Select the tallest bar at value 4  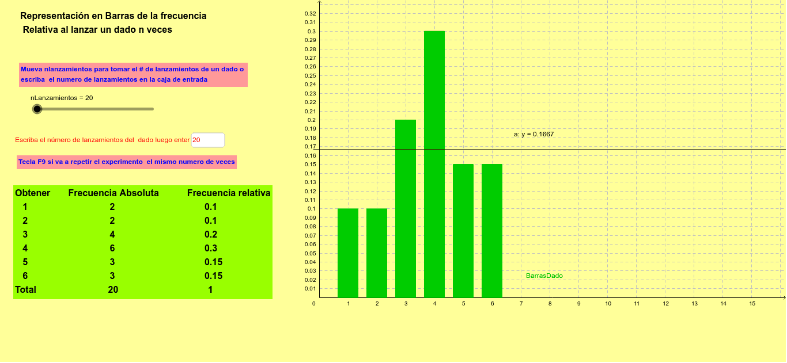(434, 164)
